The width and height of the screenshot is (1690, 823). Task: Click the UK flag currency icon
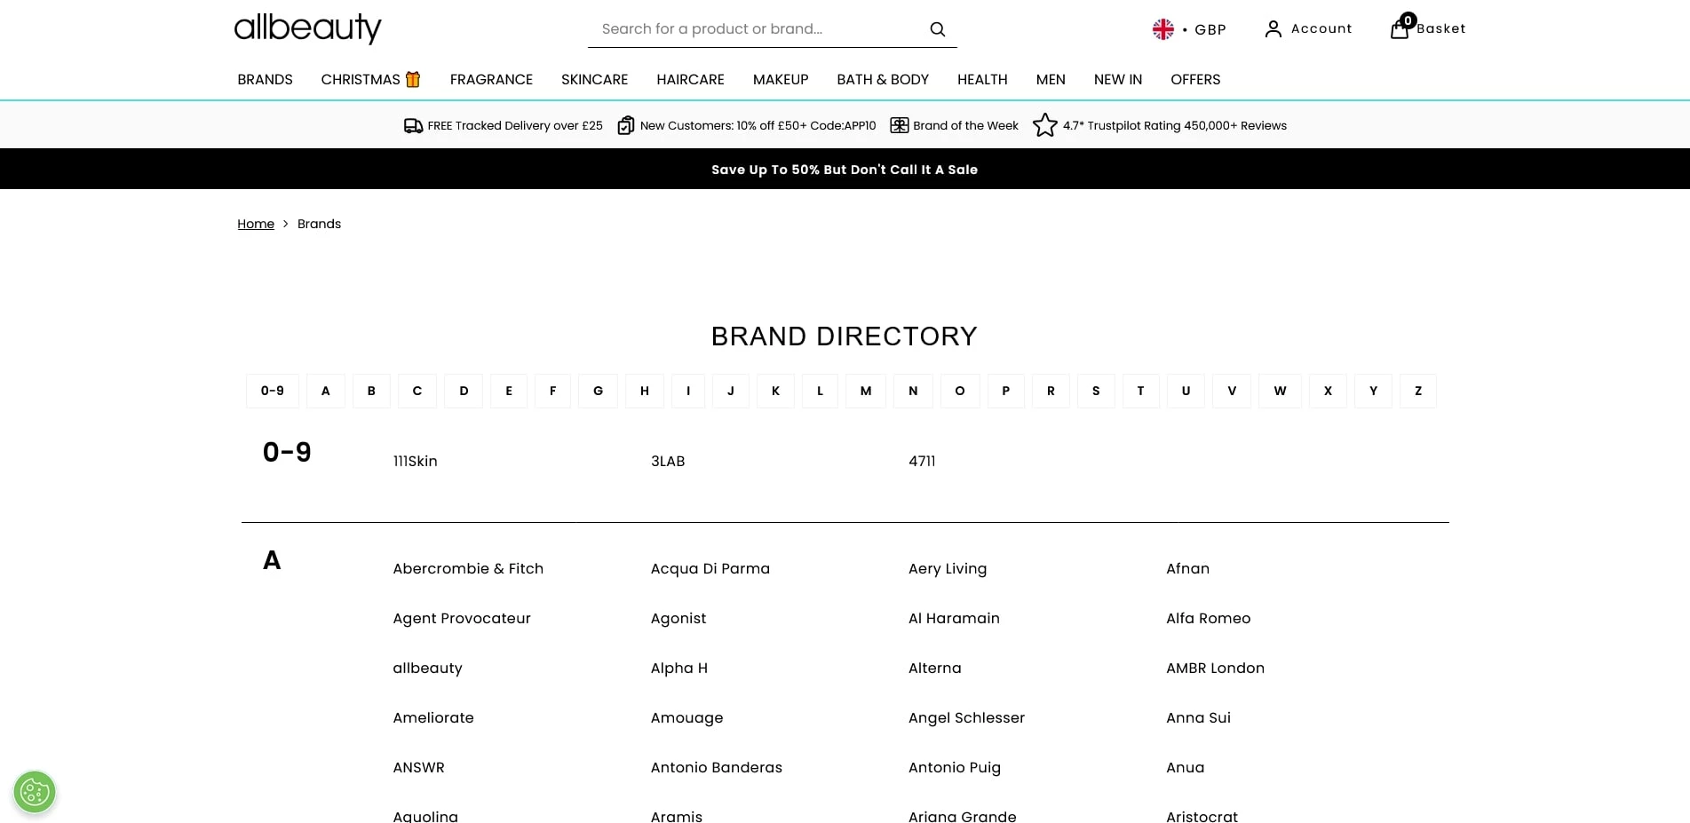coord(1162,29)
